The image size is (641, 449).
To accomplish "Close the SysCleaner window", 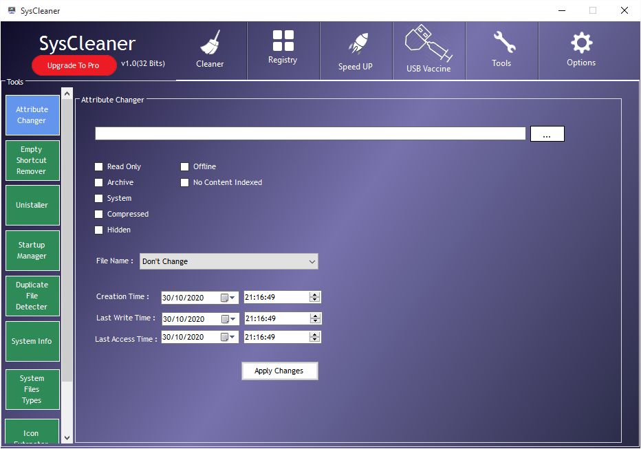I will tap(624, 10).
